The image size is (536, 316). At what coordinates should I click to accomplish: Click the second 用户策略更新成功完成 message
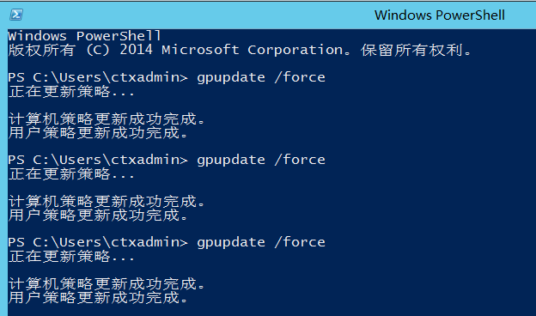click(98, 216)
